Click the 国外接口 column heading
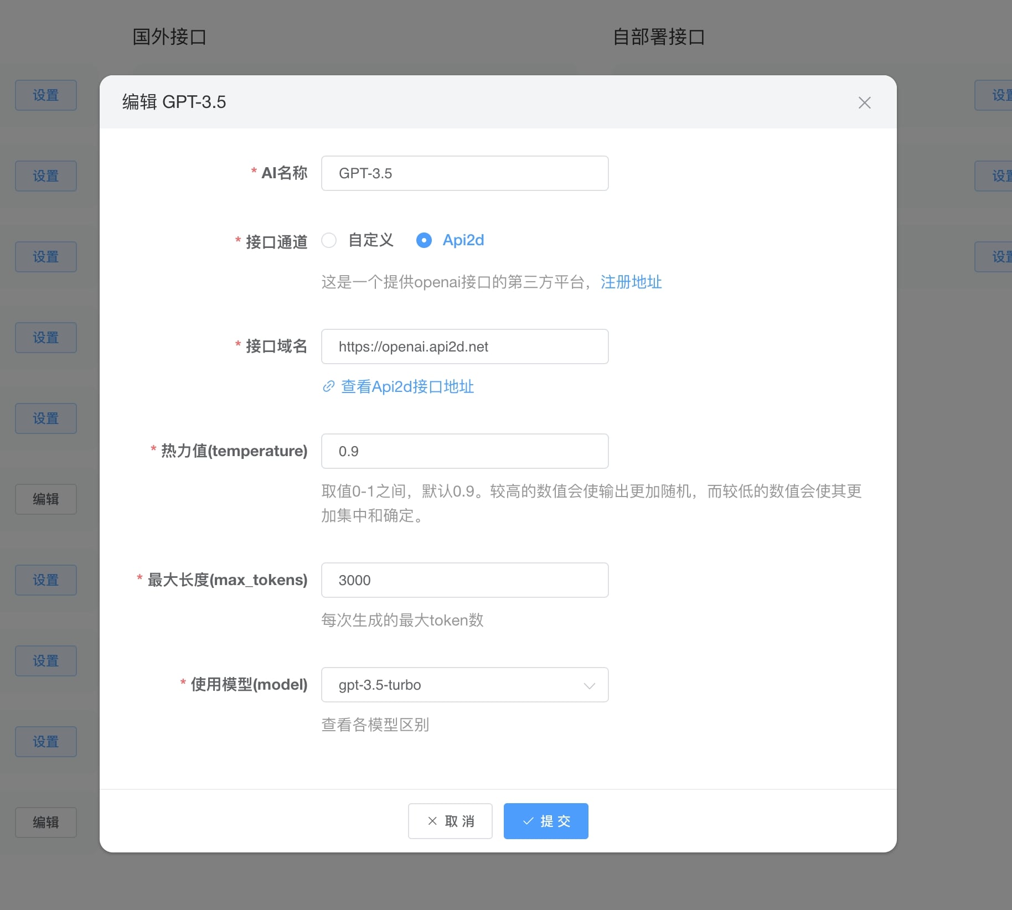The height and width of the screenshot is (910, 1012). (169, 37)
